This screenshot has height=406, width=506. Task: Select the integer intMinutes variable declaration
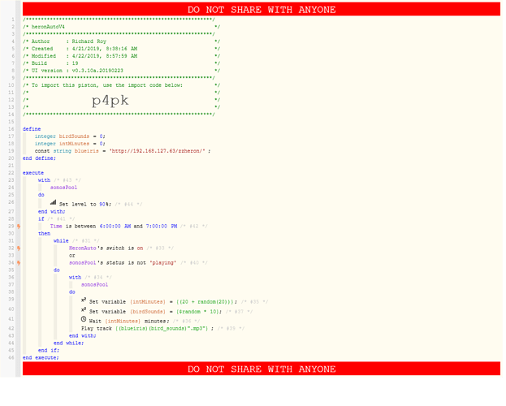[x=70, y=144]
